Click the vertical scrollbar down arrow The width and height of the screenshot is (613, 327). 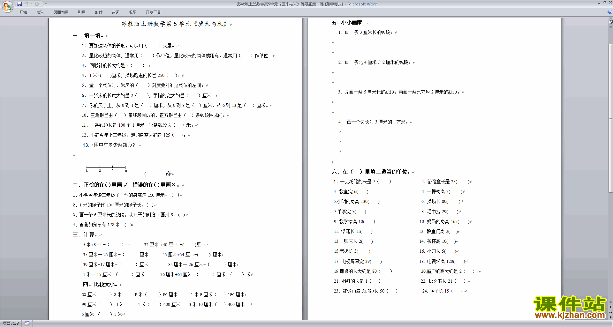tap(611, 302)
